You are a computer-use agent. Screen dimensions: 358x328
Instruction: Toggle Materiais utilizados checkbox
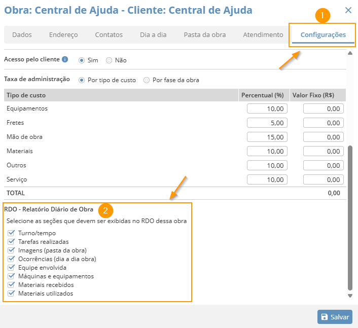click(11, 294)
